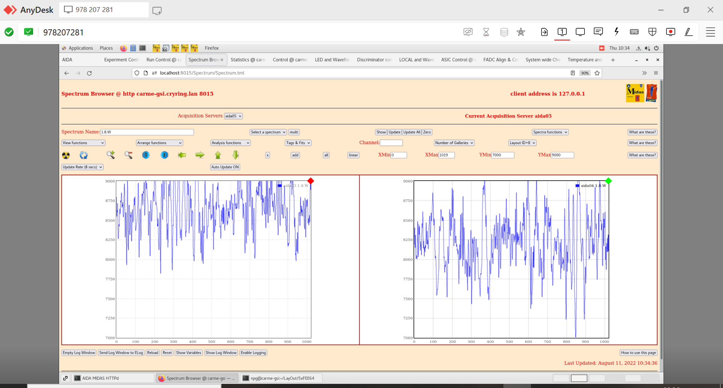Click the green up arrow icon

click(x=218, y=155)
